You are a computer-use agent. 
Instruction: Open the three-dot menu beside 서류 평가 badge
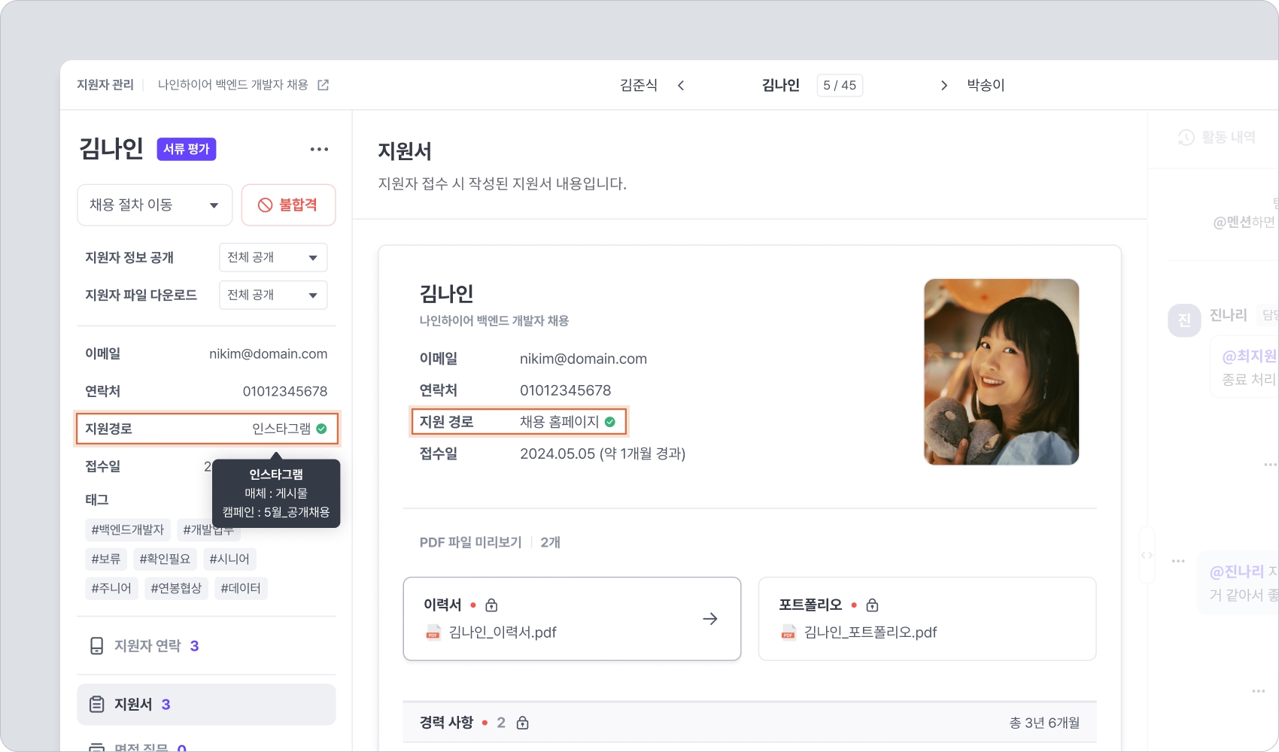click(319, 149)
